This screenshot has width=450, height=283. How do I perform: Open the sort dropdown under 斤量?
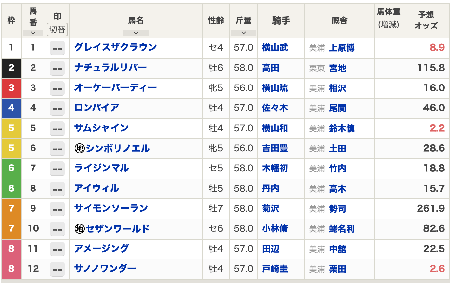pos(243,33)
